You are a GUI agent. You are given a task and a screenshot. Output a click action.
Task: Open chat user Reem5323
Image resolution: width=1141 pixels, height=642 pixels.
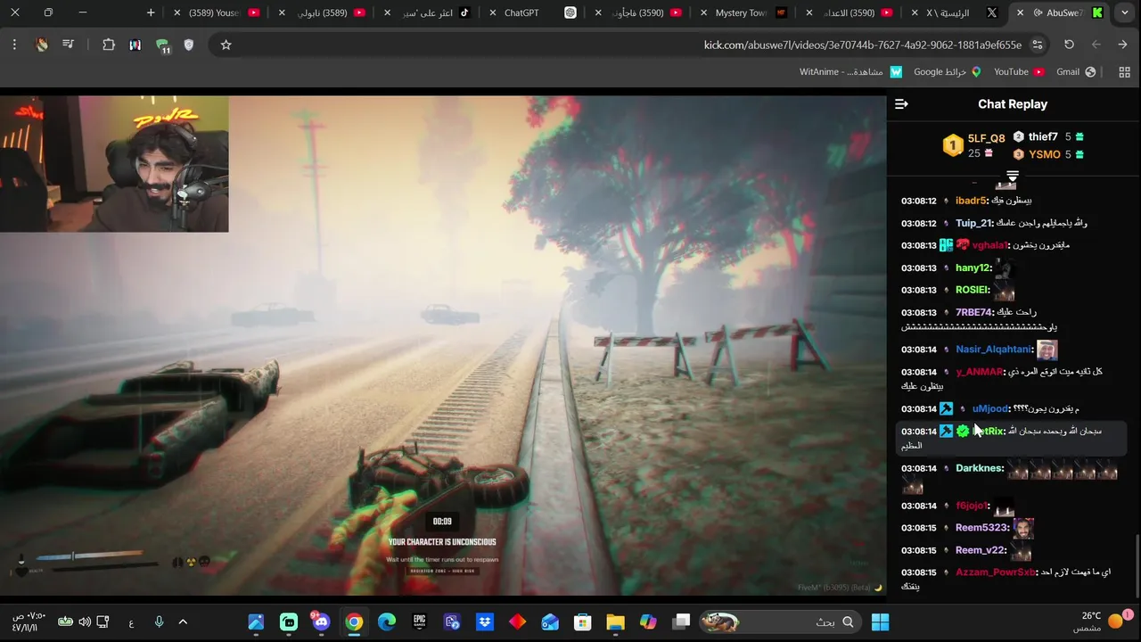(982, 528)
